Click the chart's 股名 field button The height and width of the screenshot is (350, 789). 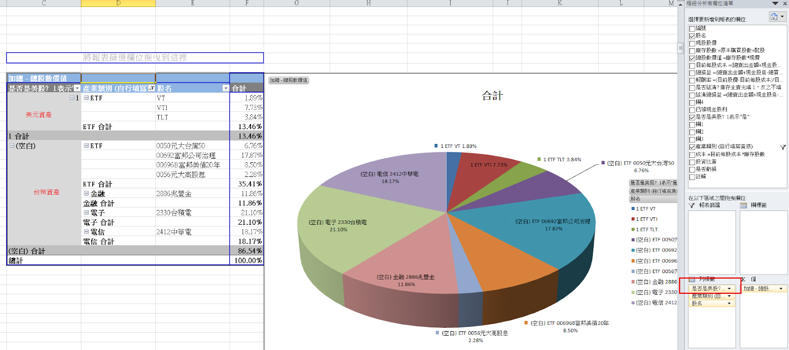coord(653,199)
